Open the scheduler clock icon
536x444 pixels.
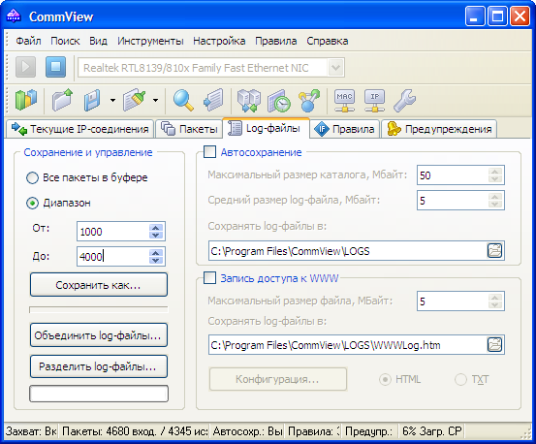279,101
